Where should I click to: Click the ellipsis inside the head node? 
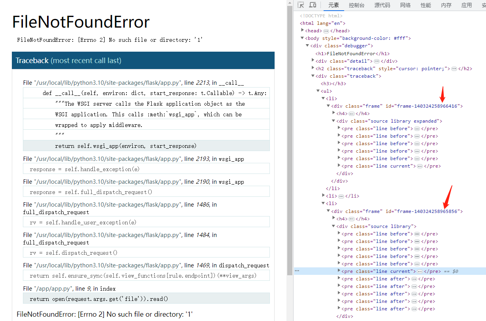(x=326, y=31)
